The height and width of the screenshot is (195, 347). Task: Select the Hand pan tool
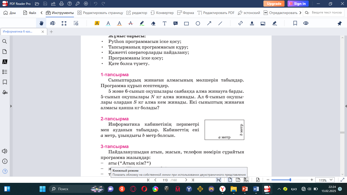[41, 23]
